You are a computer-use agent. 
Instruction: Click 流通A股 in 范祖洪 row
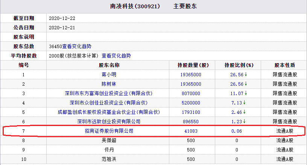[285, 159]
